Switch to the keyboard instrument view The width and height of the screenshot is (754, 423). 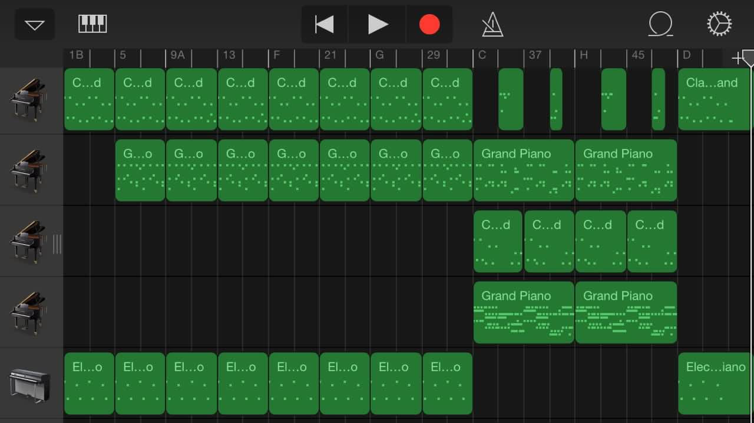click(x=92, y=24)
